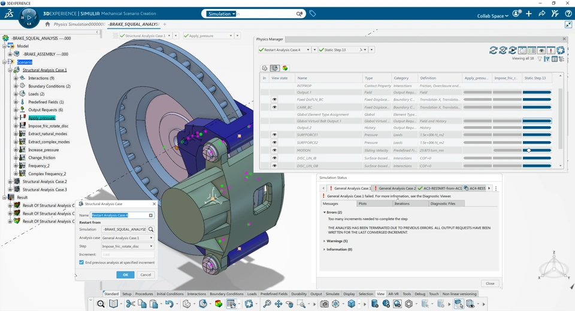Click the Name field with Restart Analysis Case.4
575x311 pixels.
[122, 215]
